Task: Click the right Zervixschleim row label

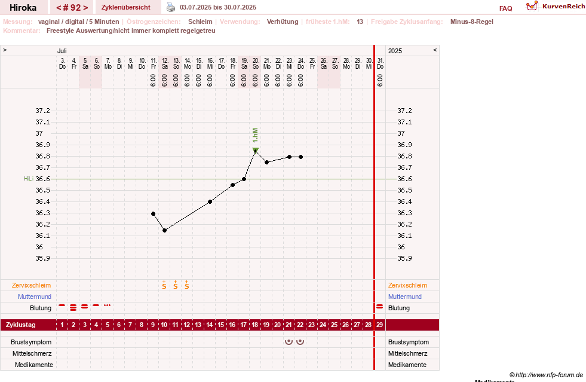Action: click(x=408, y=285)
